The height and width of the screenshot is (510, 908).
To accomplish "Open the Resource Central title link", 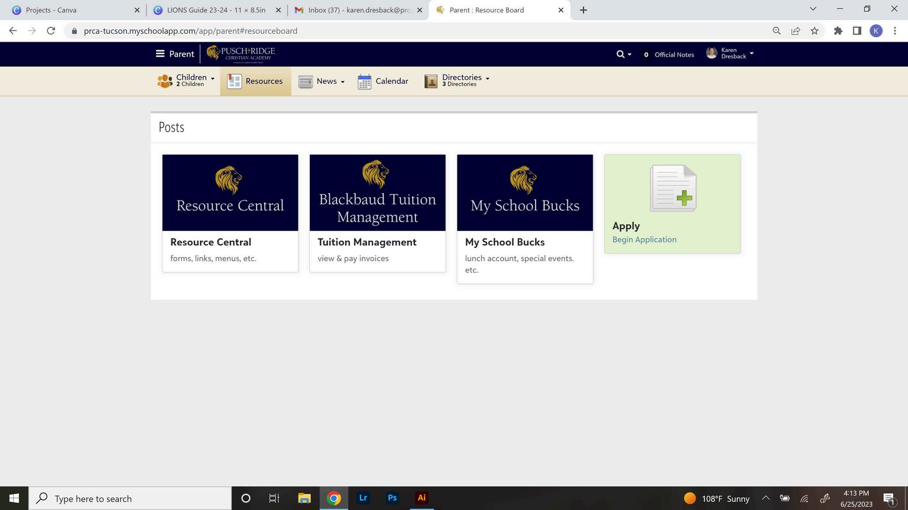I will tap(210, 242).
